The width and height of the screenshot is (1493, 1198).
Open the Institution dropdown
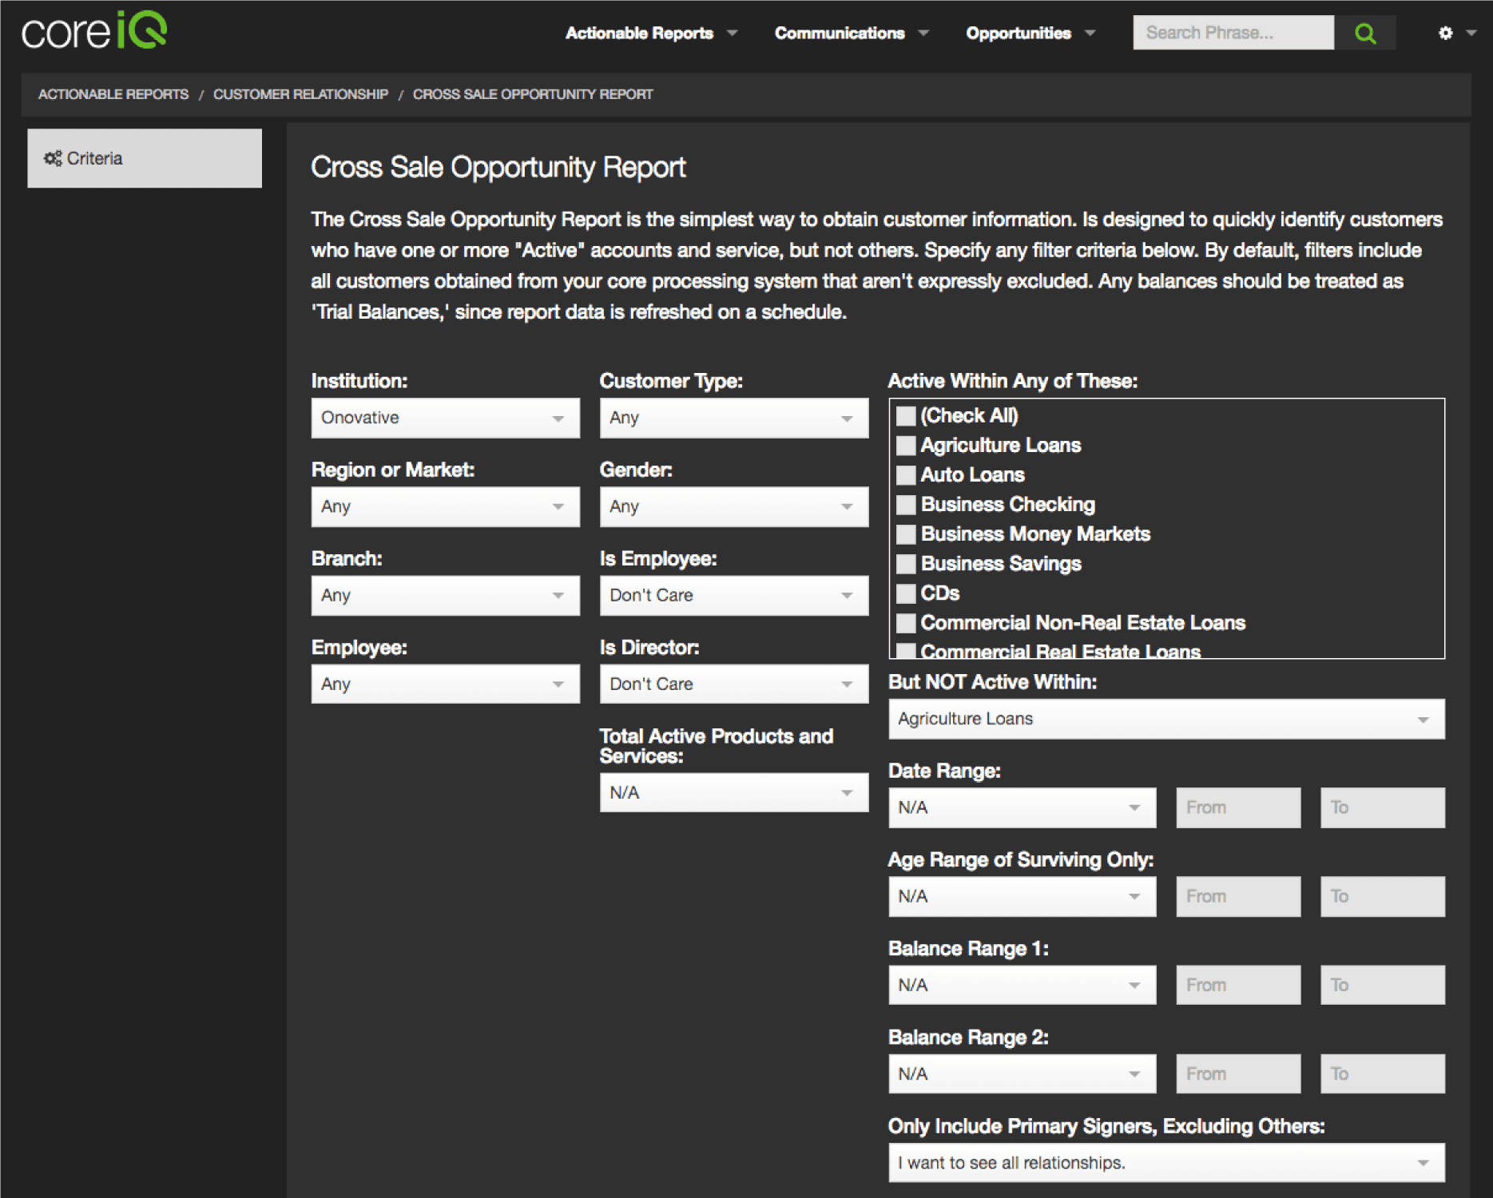click(445, 418)
